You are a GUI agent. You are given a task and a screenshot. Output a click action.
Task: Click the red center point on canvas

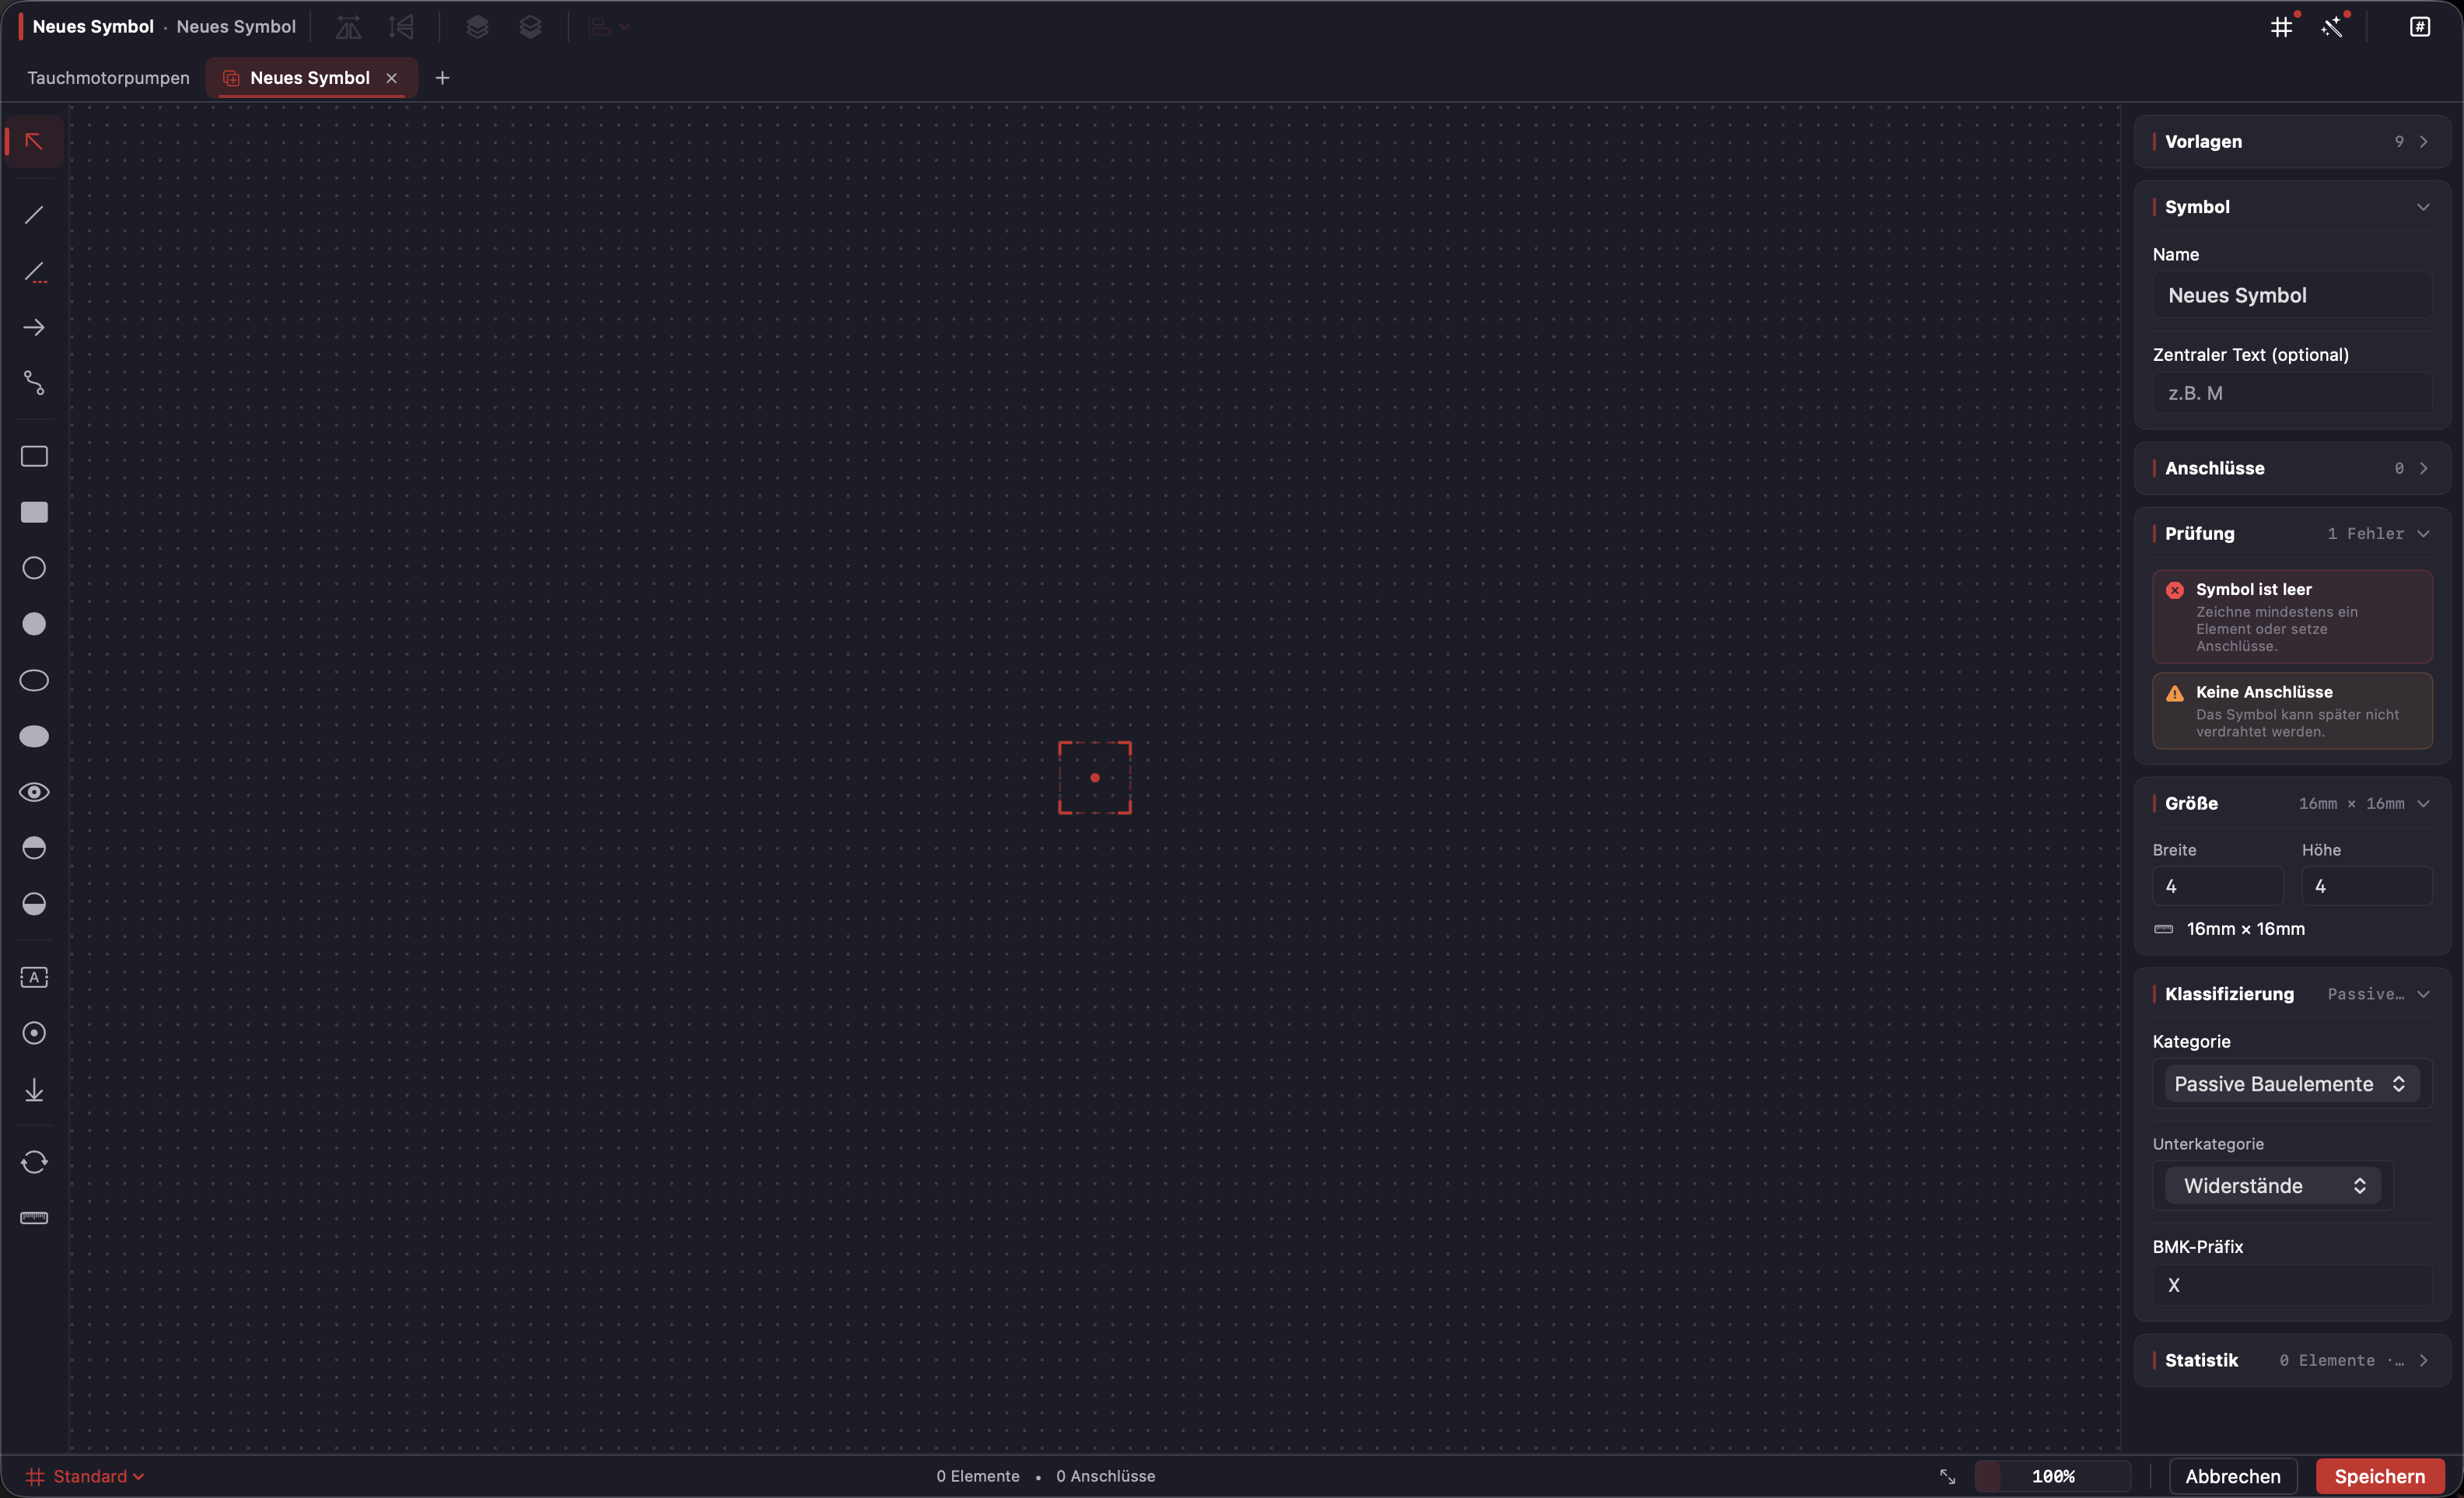(x=1095, y=778)
